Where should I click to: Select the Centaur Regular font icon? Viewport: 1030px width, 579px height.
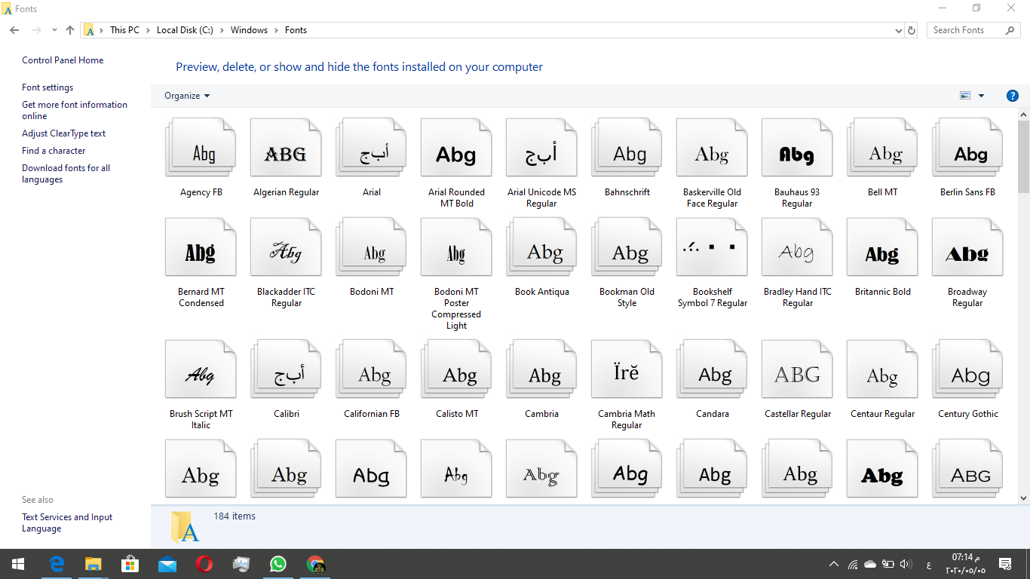(883, 370)
